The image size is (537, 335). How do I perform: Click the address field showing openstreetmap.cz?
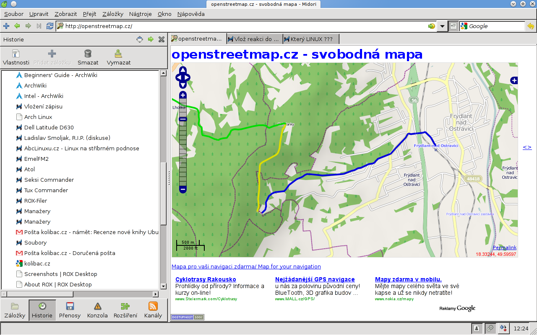[245, 26]
